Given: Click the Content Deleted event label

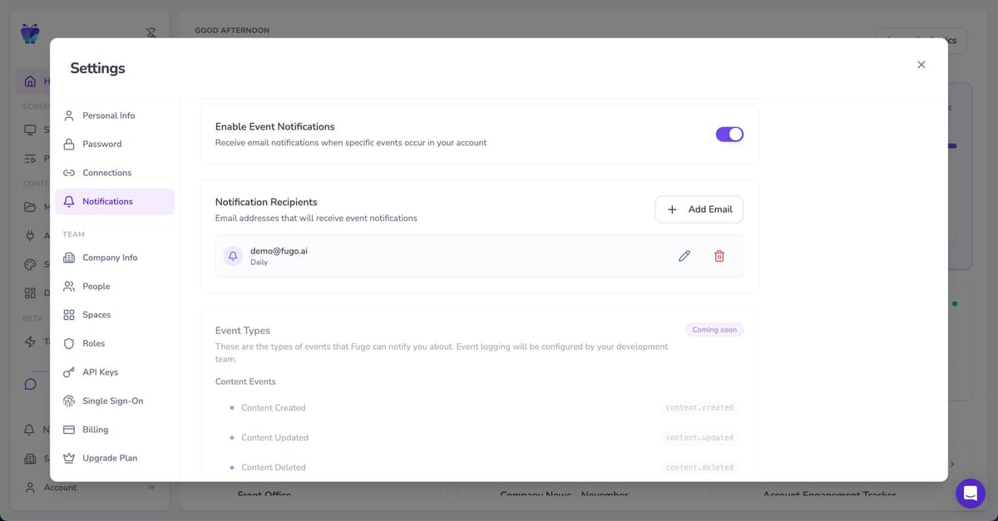Looking at the screenshot, I should (274, 468).
